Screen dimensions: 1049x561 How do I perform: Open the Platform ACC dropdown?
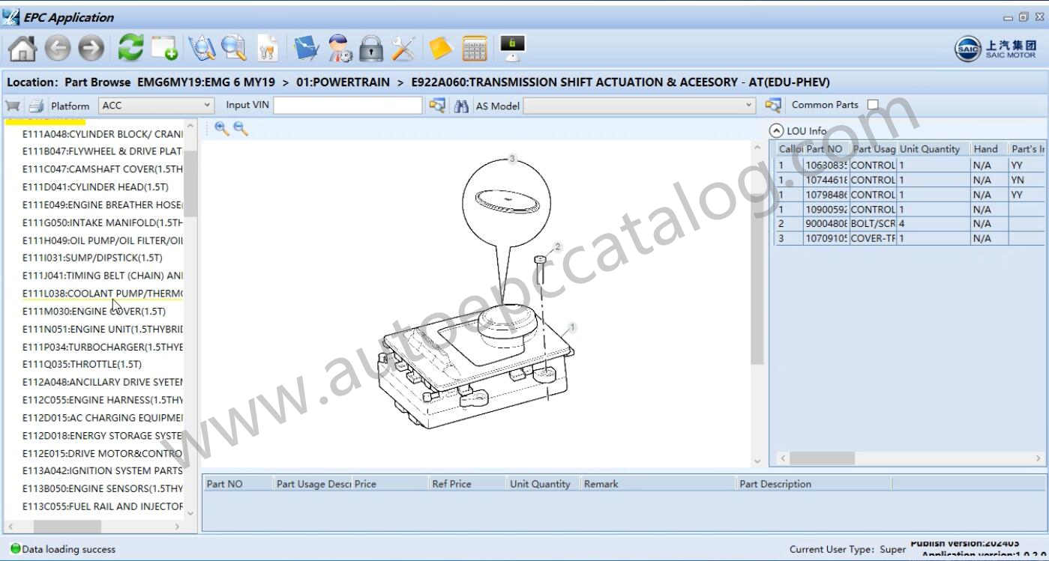pos(208,106)
